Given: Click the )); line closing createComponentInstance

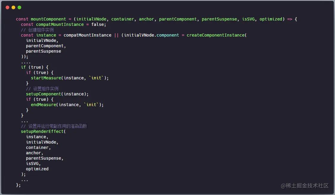Looking at the screenshot, I should click(24, 57).
